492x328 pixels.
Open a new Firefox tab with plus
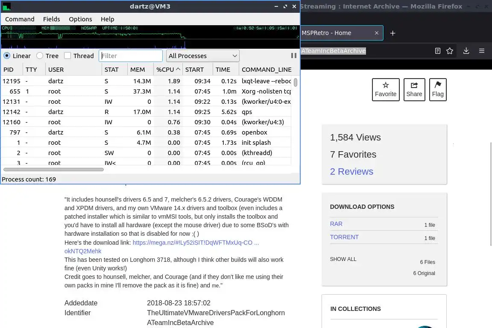(392, 33)
